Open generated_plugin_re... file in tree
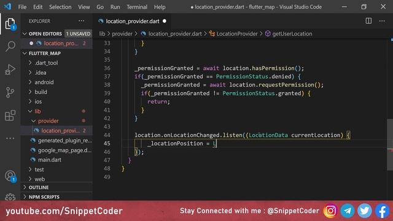393x221 pixels. (x=56, y=141)
